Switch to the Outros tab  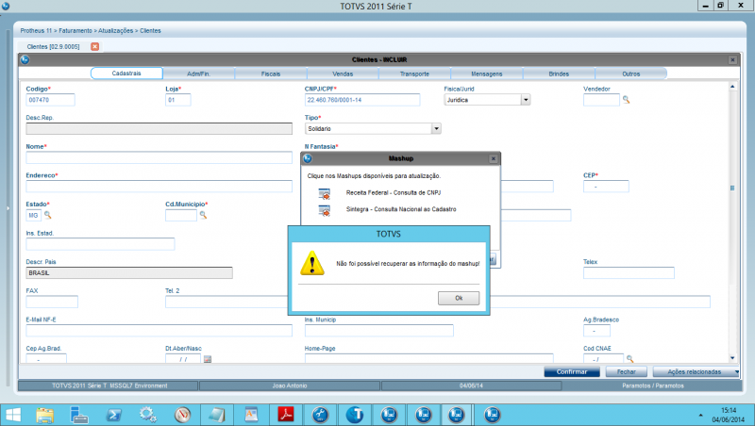(x=630, y=74)
